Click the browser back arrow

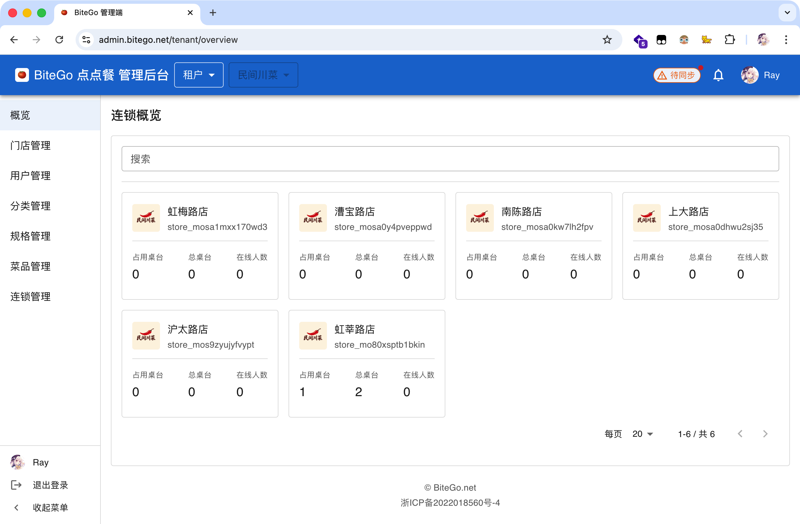[x=14, y=40]
